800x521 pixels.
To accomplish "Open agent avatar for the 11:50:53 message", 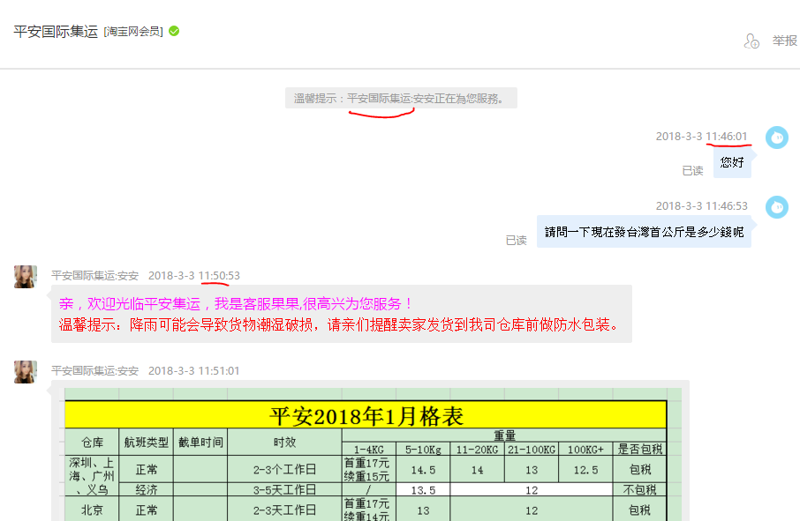I will tap(25, 277).
